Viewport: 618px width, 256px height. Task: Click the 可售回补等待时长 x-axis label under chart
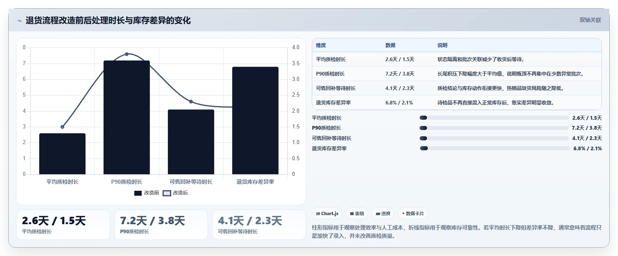191,182
